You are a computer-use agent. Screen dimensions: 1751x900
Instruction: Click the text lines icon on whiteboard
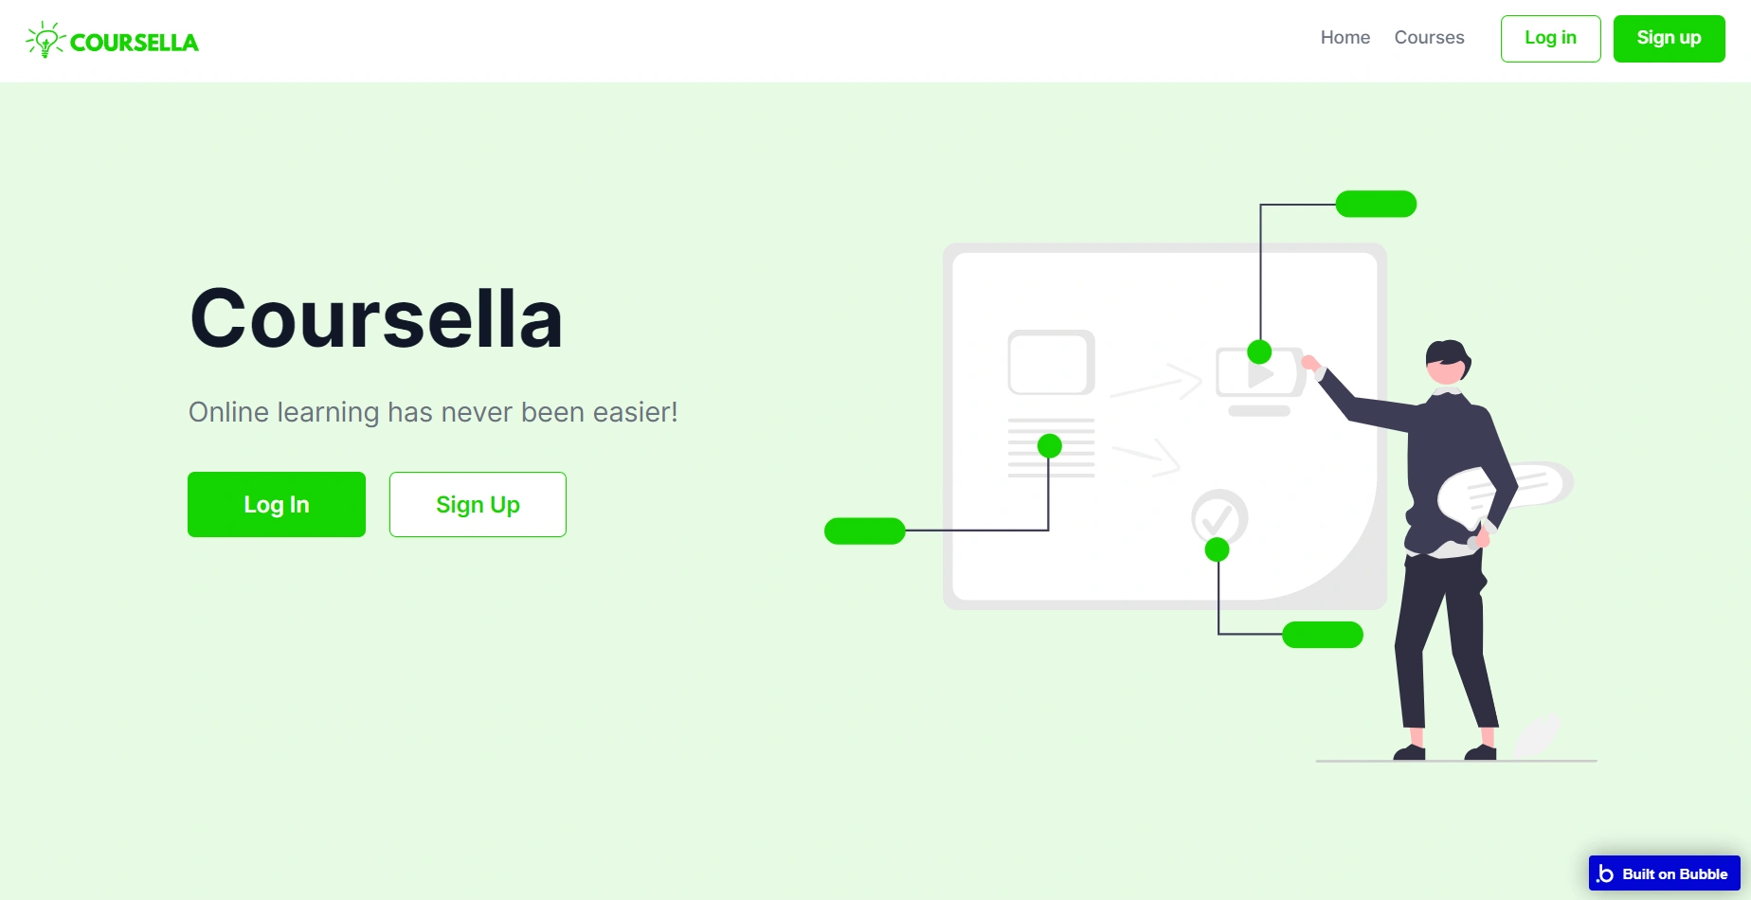(x=1051, y=447)
